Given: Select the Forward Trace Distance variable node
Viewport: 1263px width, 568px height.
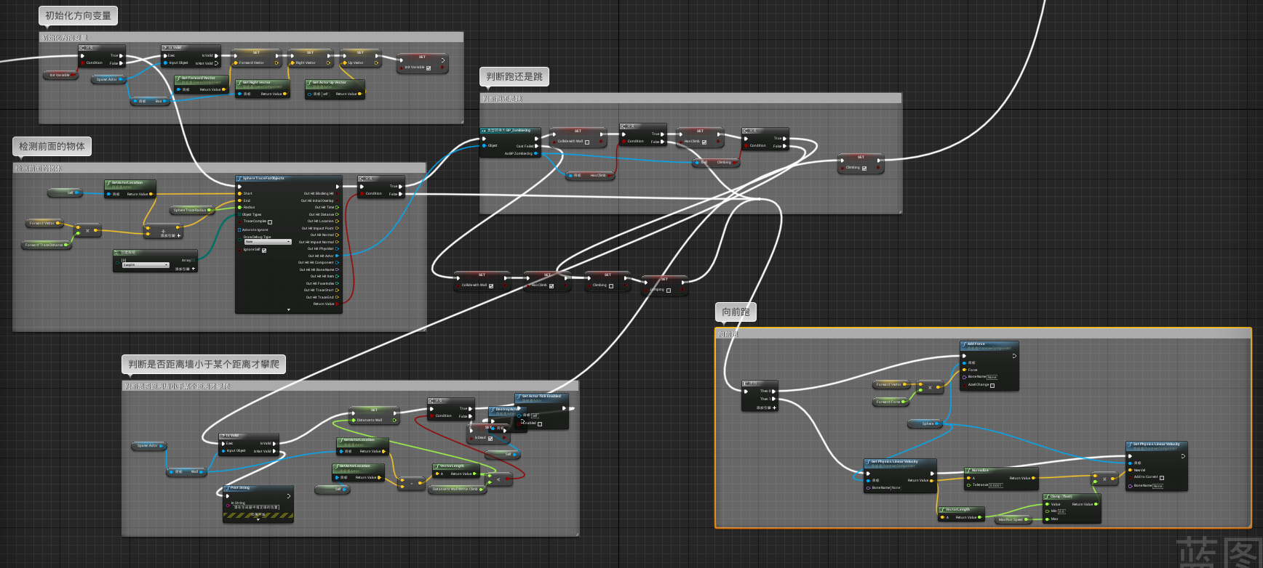Looking at the screenshot, I should pos(47,245).
